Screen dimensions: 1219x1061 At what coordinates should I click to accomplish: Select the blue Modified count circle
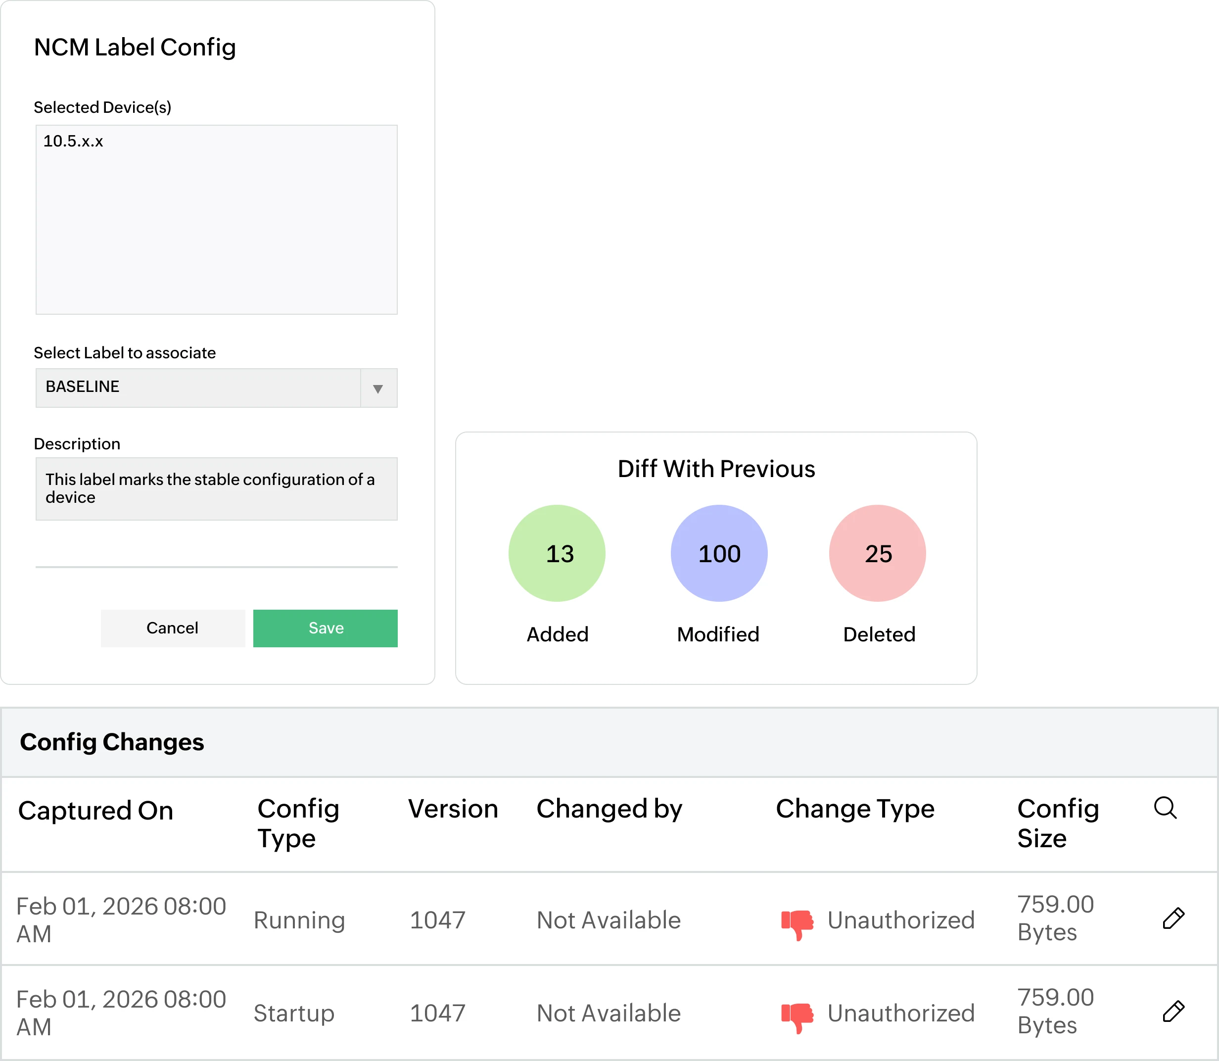(718, 553)
